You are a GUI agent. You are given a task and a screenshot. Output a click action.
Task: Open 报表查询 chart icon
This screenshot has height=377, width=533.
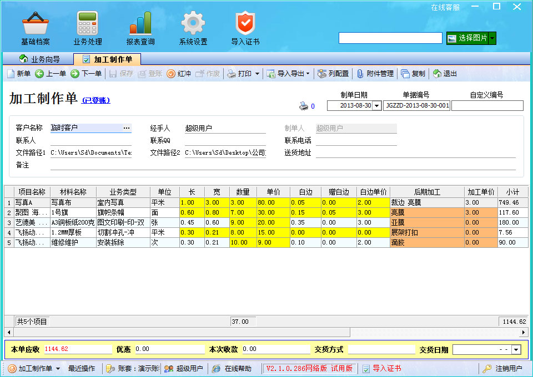pyautogui.click(x=140, y=24)
